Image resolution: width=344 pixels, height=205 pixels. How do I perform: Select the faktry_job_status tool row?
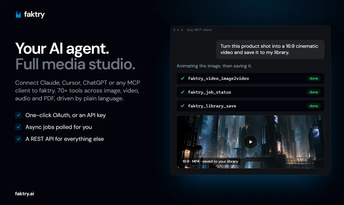pyautogui.click(x=250, y=92)
